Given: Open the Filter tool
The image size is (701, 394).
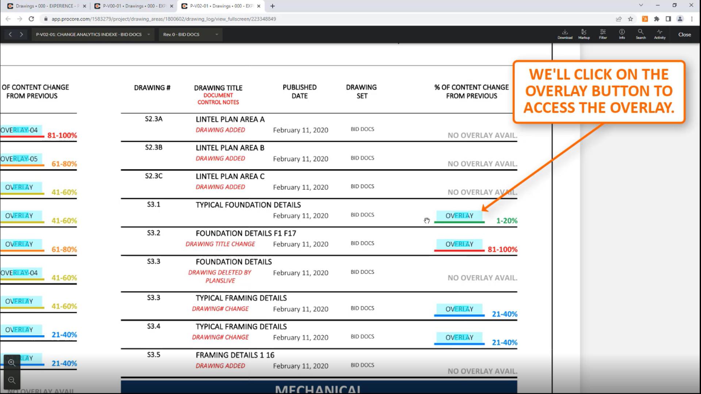Looking at the screenshot, I should point(603,34).
